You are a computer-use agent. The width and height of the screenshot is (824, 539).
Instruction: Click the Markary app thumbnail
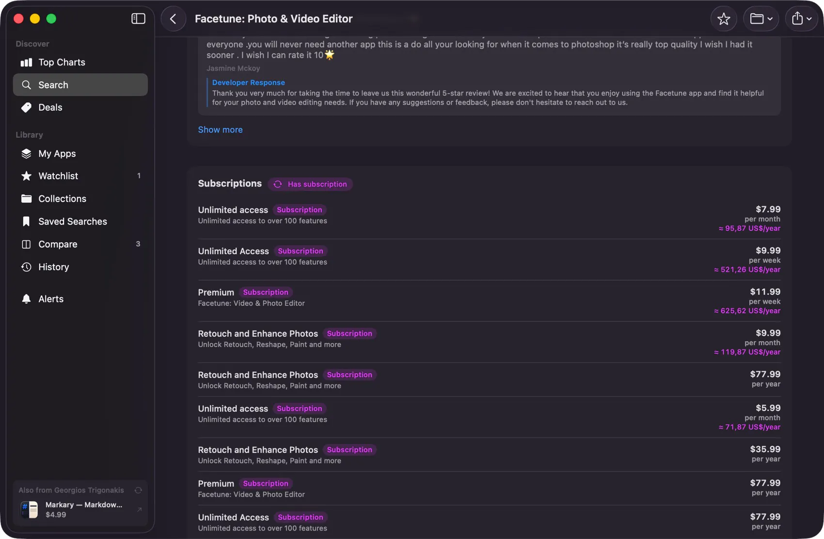(x=29, y=509)
